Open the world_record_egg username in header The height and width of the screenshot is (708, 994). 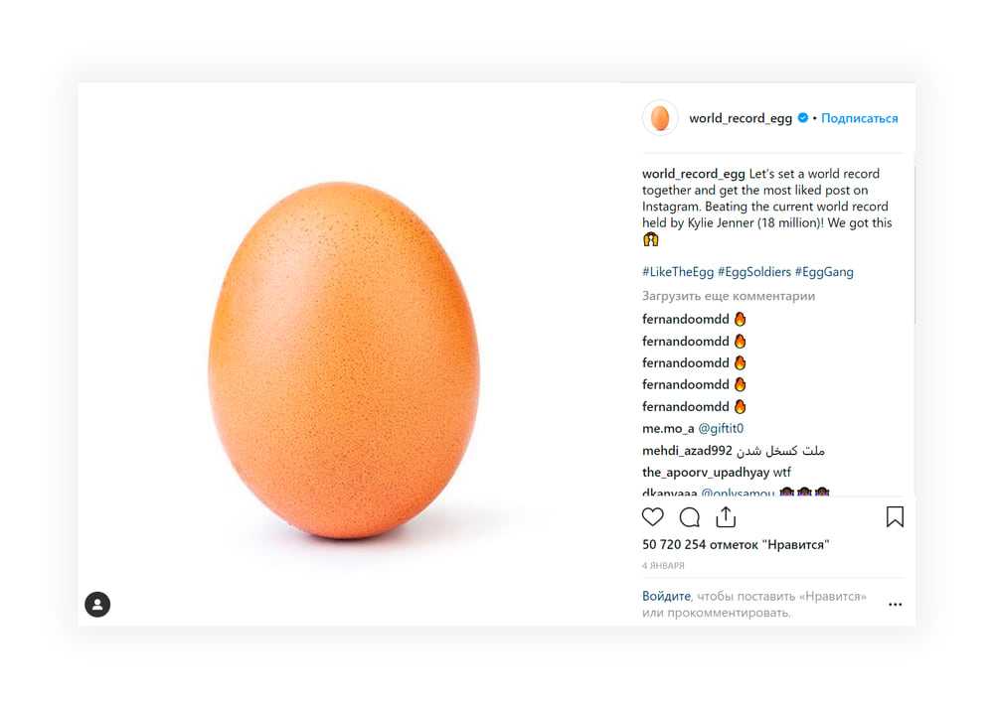pyautogui.click(x=741, y=118)
